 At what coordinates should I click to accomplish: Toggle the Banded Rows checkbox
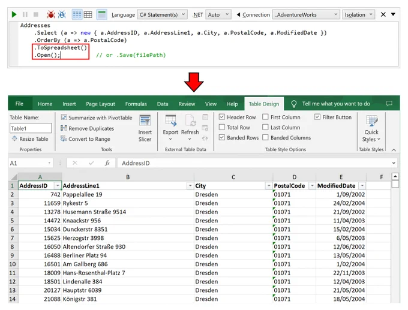pos(221,137)
